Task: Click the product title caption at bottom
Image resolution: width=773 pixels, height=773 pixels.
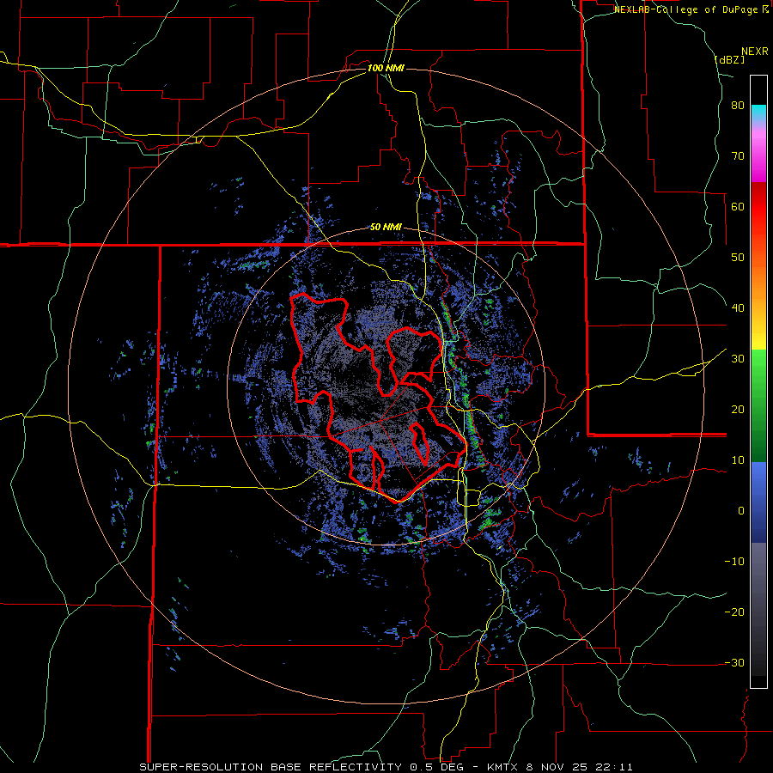Action: point(386,767)
